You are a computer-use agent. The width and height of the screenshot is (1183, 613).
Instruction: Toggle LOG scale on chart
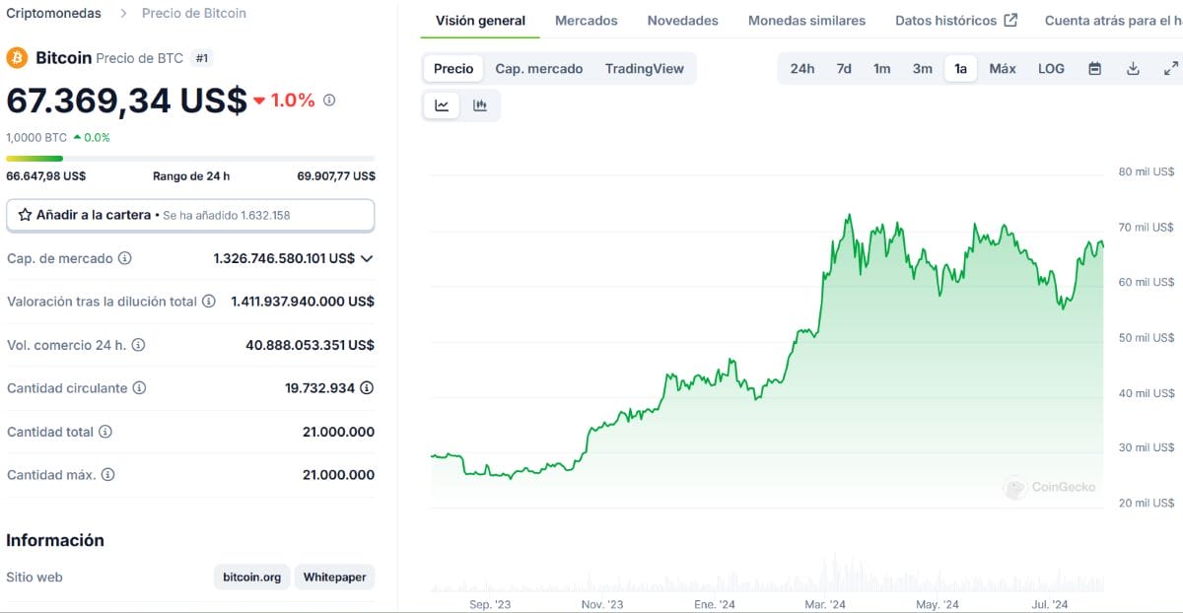(x=1051, y=68)
